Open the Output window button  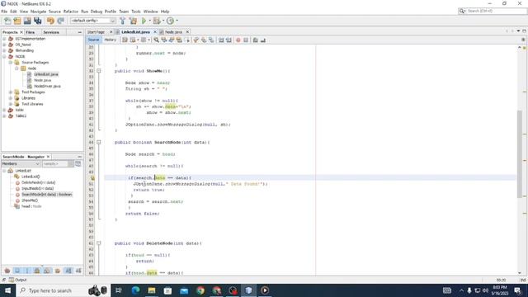18,280
